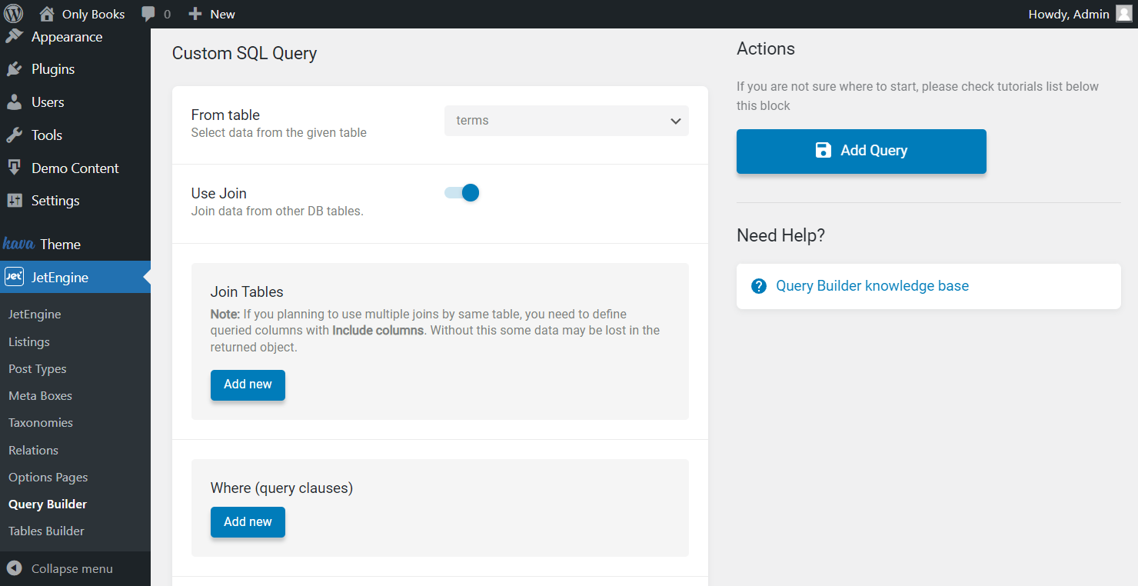
Task: Click 'Join data from other DB tables.' text
Action: coord(278,211)
